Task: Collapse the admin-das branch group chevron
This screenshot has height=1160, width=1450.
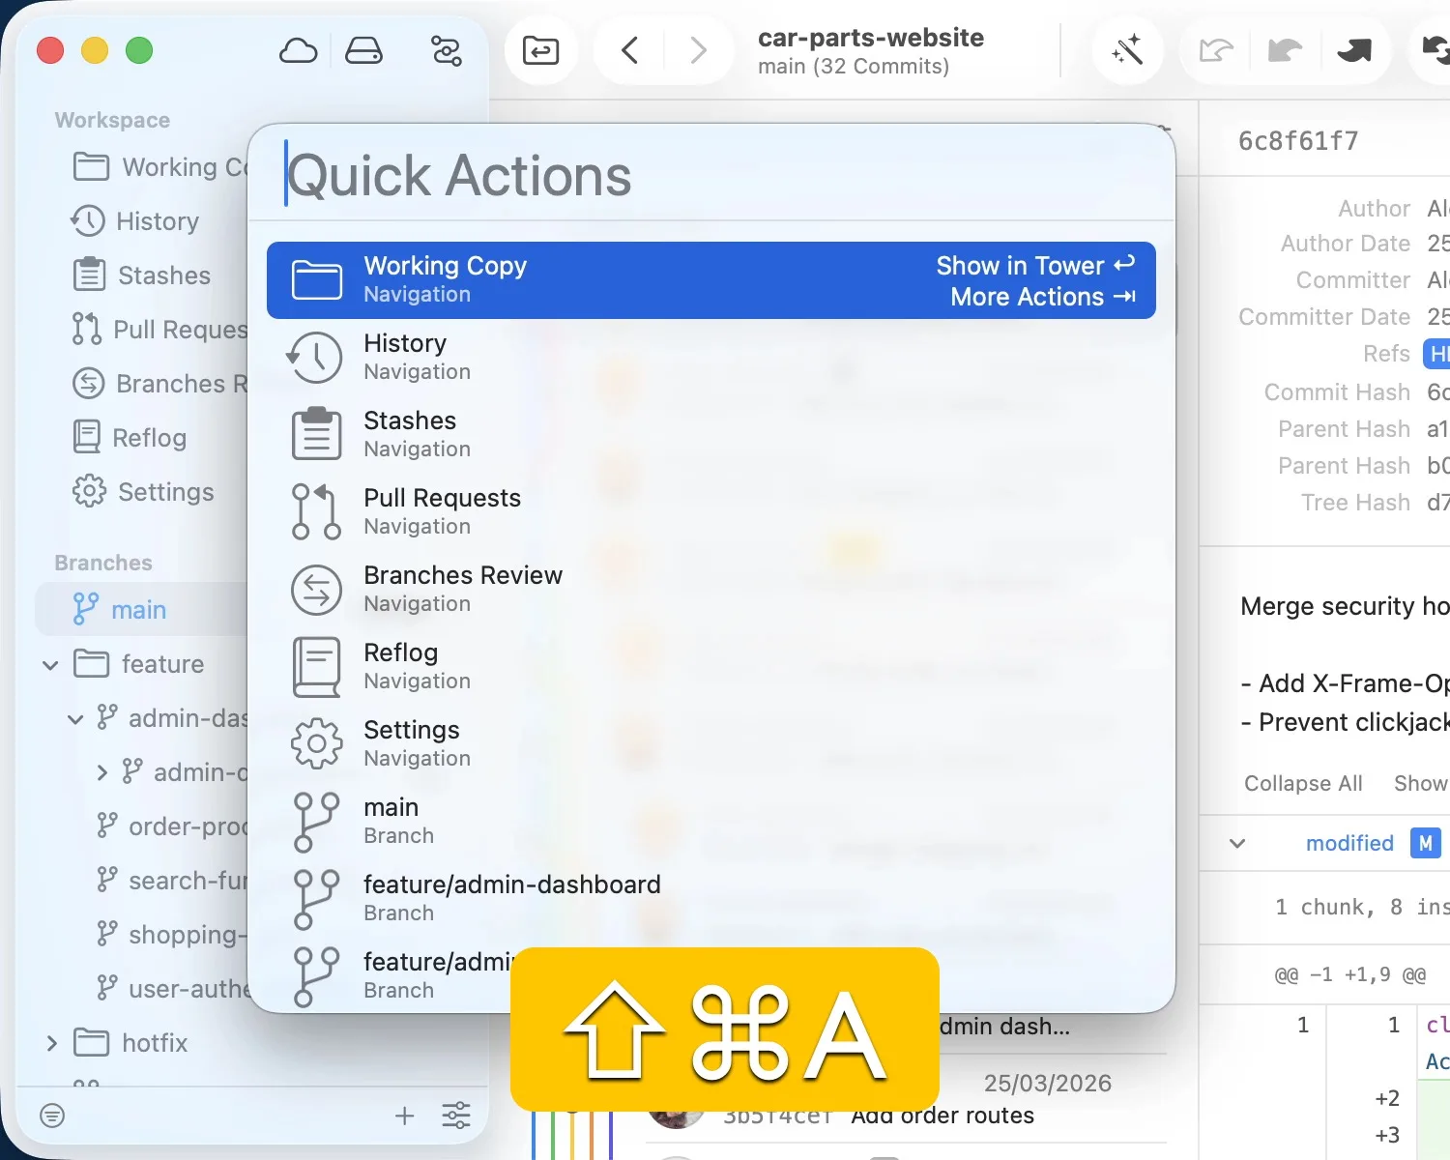Action: pos(75,719)
